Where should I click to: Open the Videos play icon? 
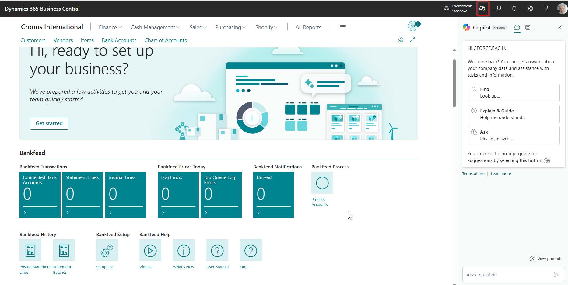150,250
